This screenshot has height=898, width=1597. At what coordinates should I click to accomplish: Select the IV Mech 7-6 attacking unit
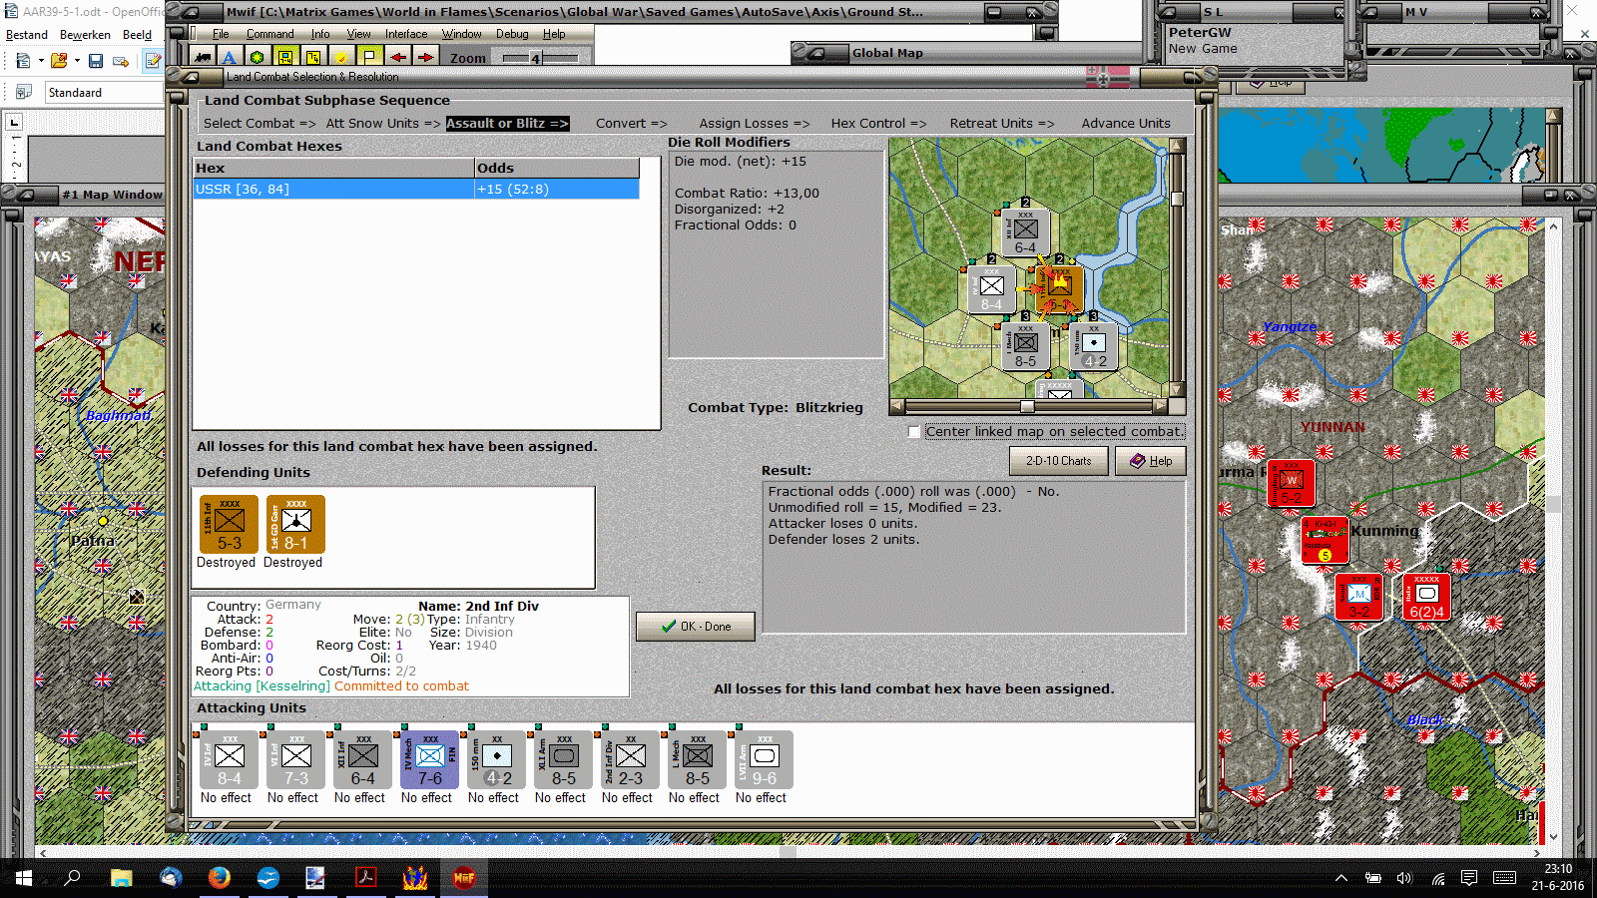(x=430, y=760)
